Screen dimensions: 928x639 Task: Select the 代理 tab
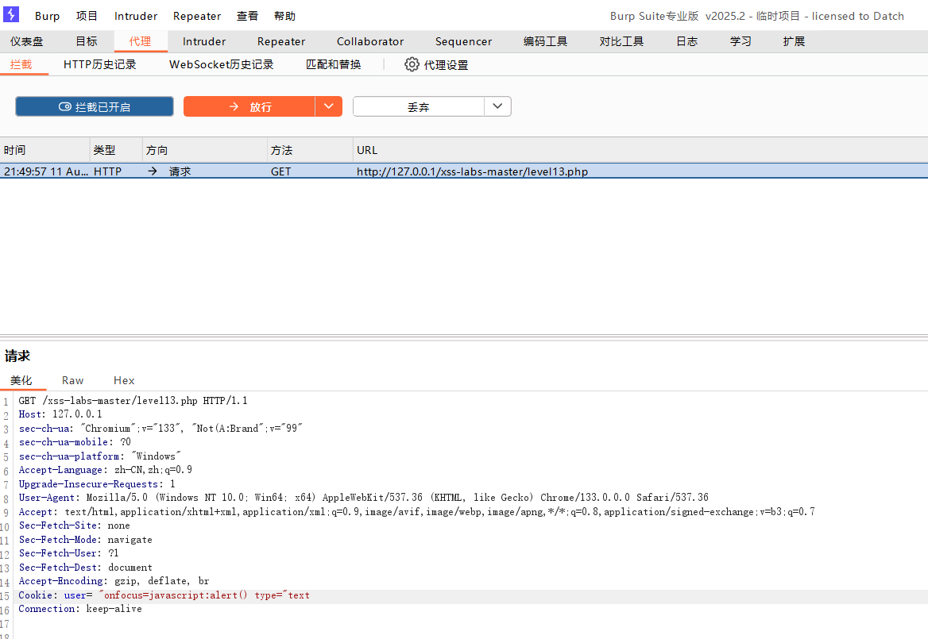click(x=141, y=41)
